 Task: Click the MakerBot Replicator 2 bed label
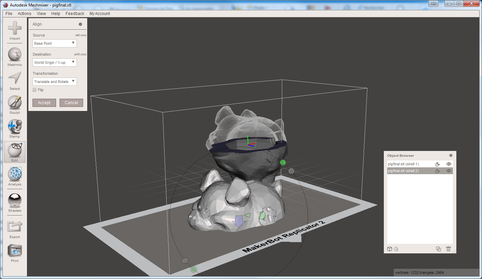[284, 236]
